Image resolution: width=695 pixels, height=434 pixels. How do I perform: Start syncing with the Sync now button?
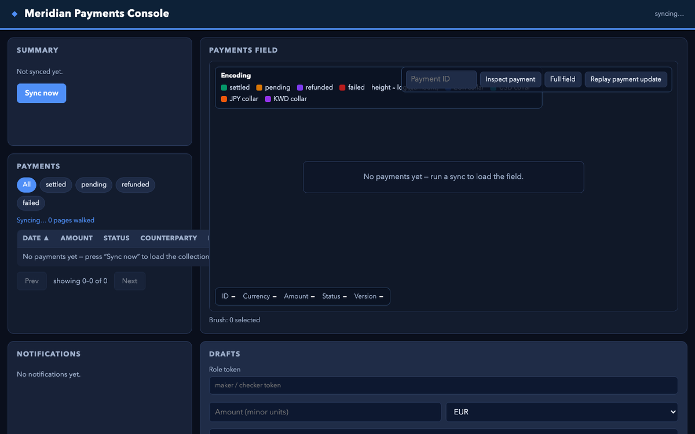[x=42, y=93]
